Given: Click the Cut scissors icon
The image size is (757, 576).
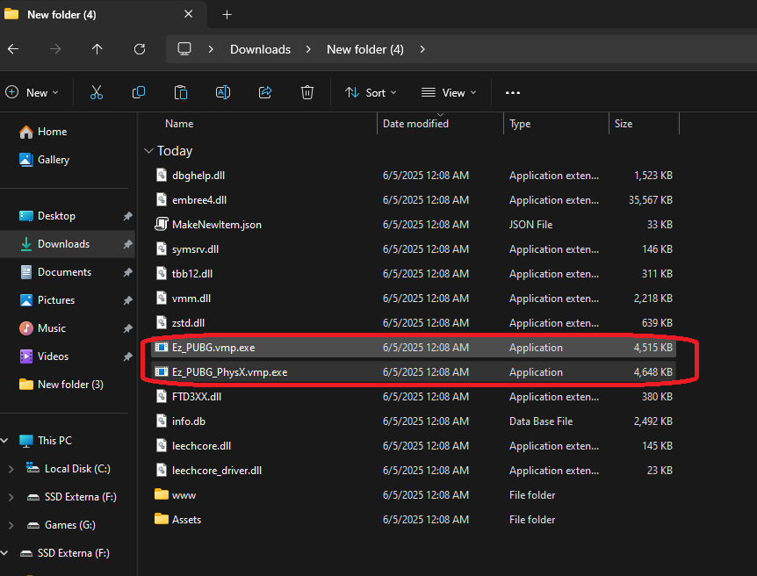Looking at the screenshot, I should tap(97, 92).
